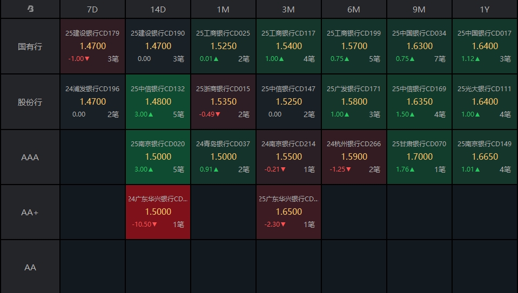This screenshot has height=293, width=518.
Task: Select the 1M tenor column header
Action: tap(223, 9)
